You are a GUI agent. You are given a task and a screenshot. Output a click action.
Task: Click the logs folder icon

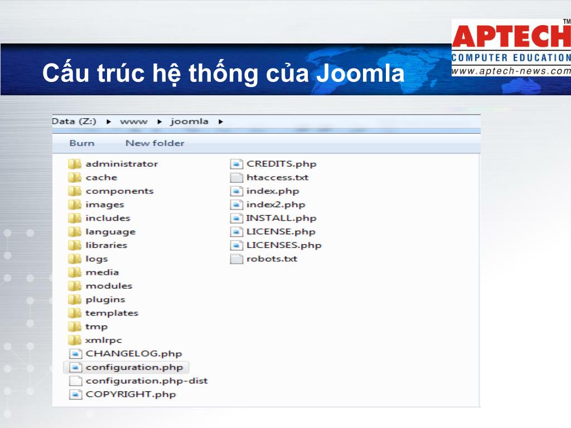click(75, 259)
